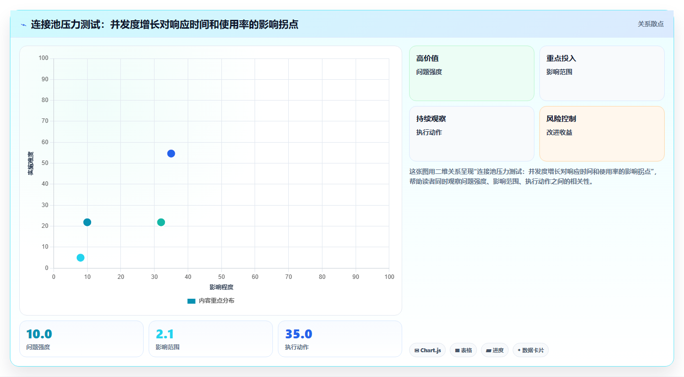Click the lightning icon beside the title

point(23,25)
